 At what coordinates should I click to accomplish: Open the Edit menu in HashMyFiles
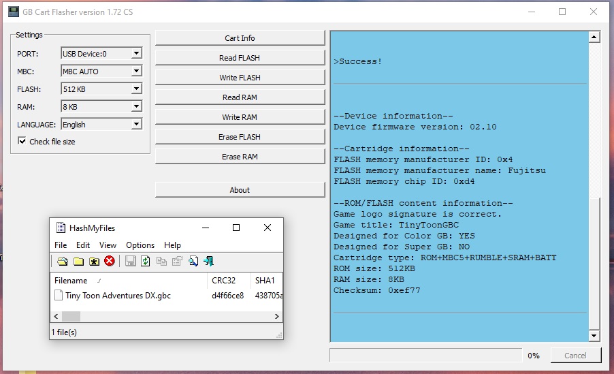click(82, 245)
